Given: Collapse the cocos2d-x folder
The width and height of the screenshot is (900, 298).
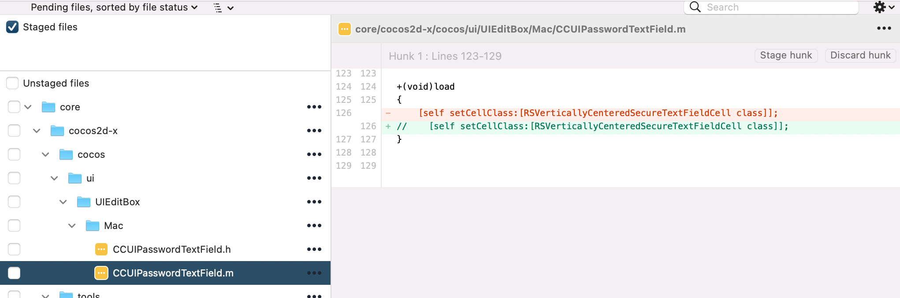Looking at the screenshot, I should point(37,131).
